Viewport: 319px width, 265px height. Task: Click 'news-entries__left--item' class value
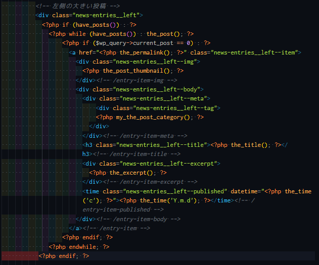click(x=254, y=52)
